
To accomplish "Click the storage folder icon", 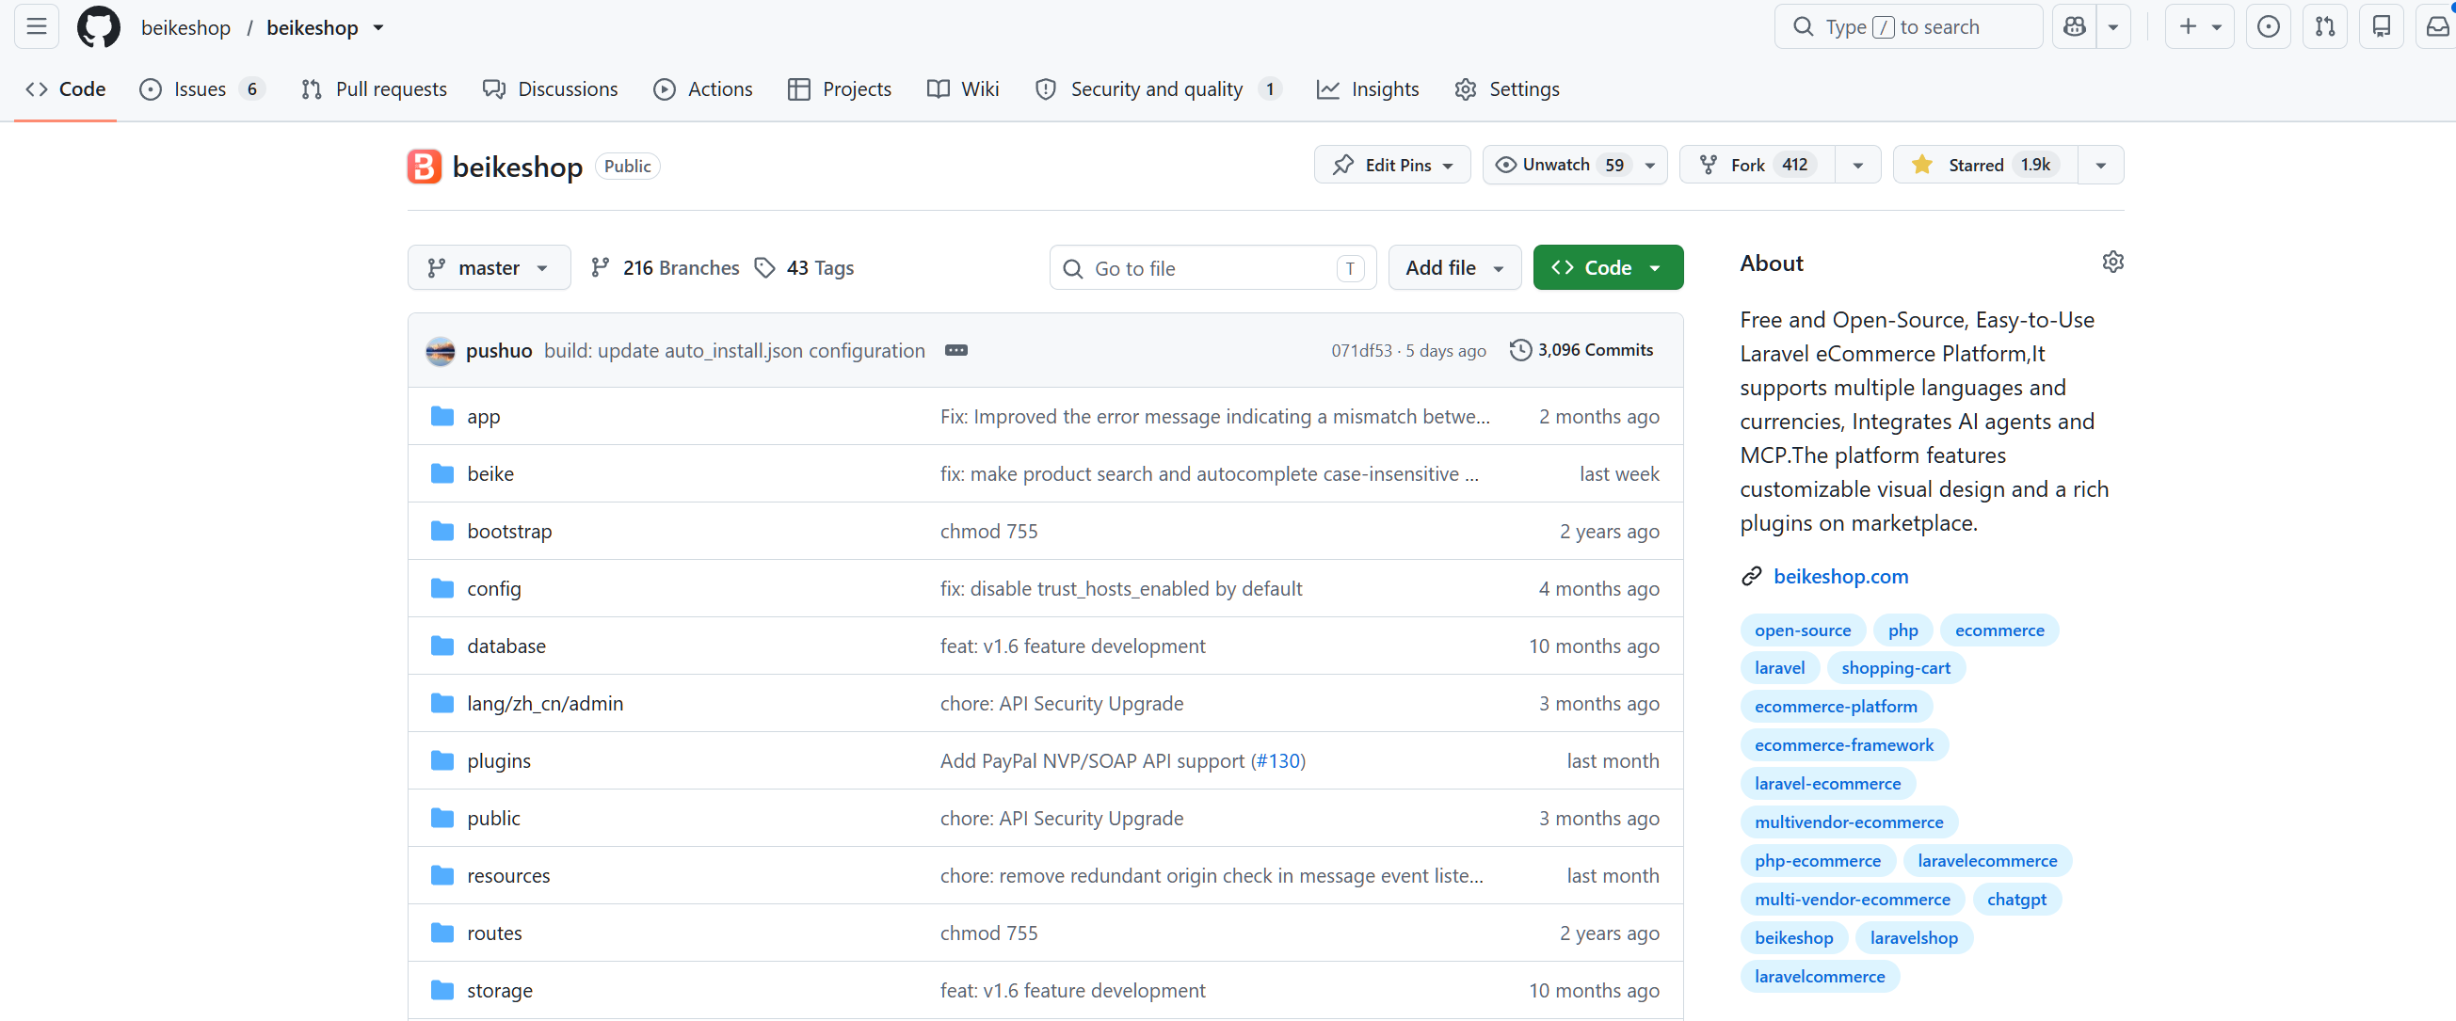I will 441,991.
